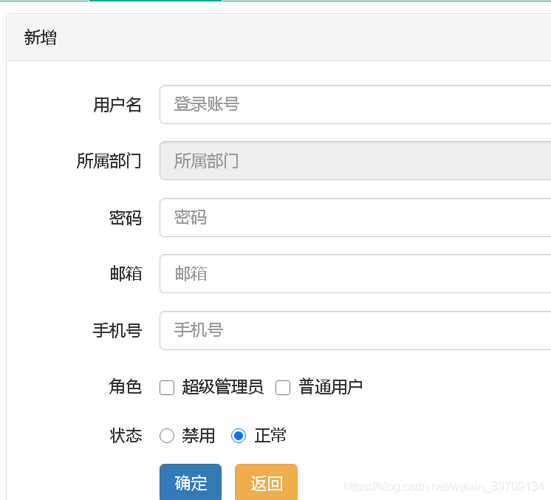
Task: Click the 用户名 field label
Action: pyautogui.click(x=117, y=105)
